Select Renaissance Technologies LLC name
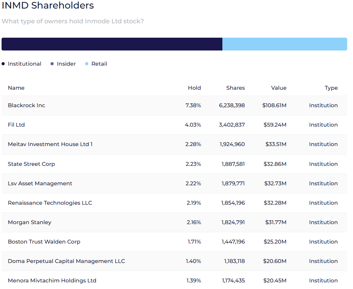The height and width of the screenshot is (289, 353). pyautogui.click(x=50, y=203)
